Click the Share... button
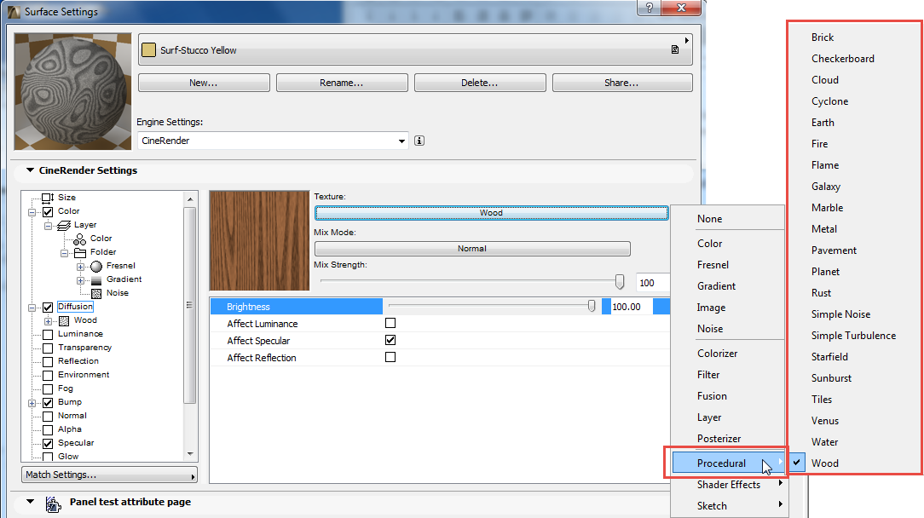This screenshot has height=518, width=924. click(x=621, y=83)
